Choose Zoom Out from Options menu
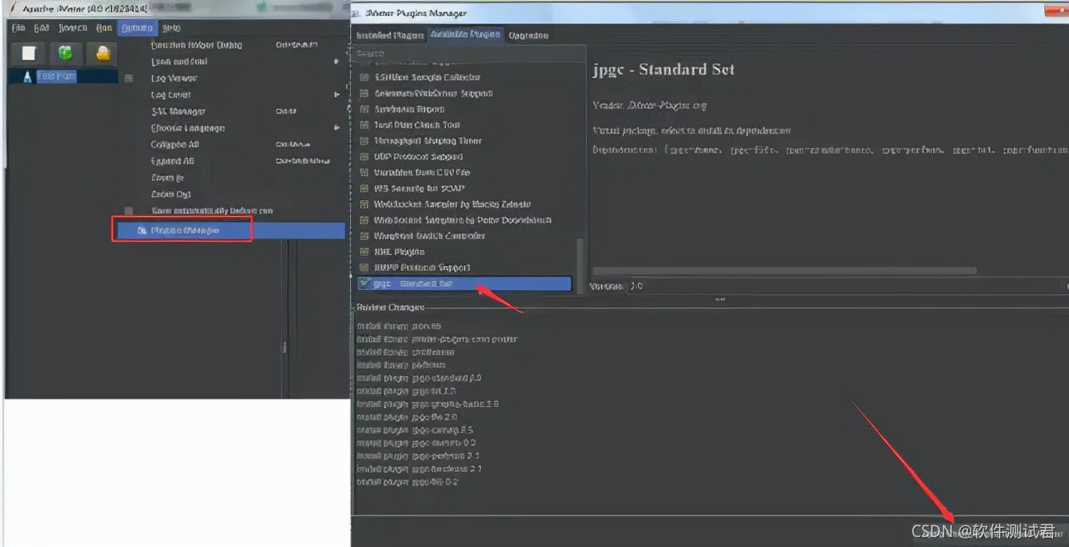 pos(170,194)
